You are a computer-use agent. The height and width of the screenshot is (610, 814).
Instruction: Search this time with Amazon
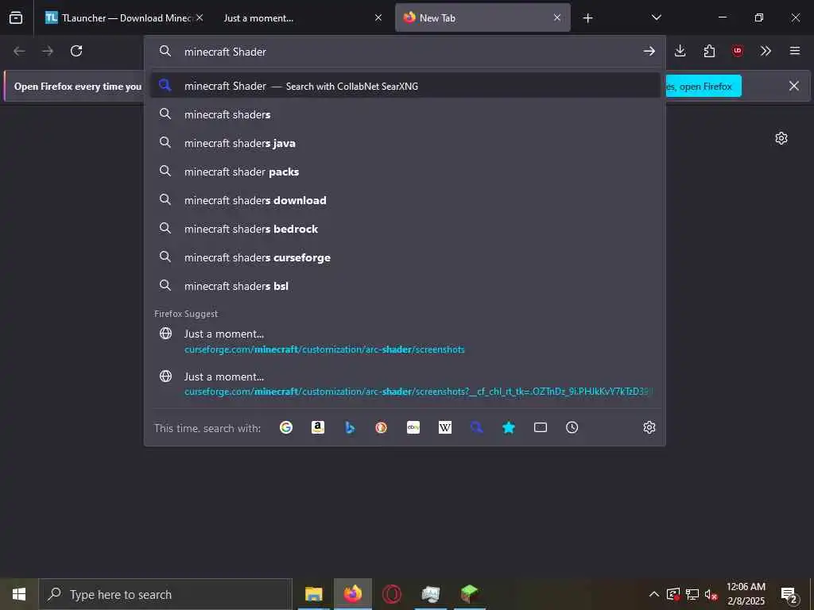[318, 427]
